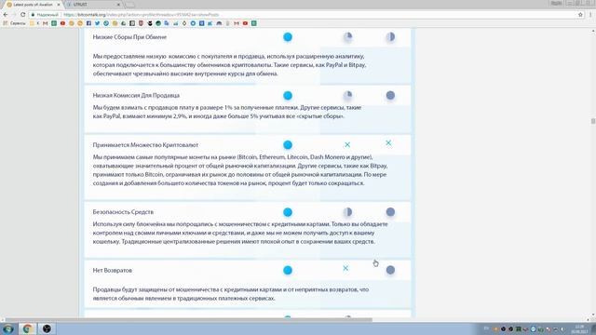Viewport: 596px width, 335px height.
Task: Click the half-filled pie in Низкие Сборы При Обмене row
Action: (390, 37)
